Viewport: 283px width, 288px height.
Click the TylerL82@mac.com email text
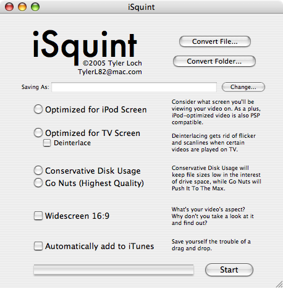110,72
